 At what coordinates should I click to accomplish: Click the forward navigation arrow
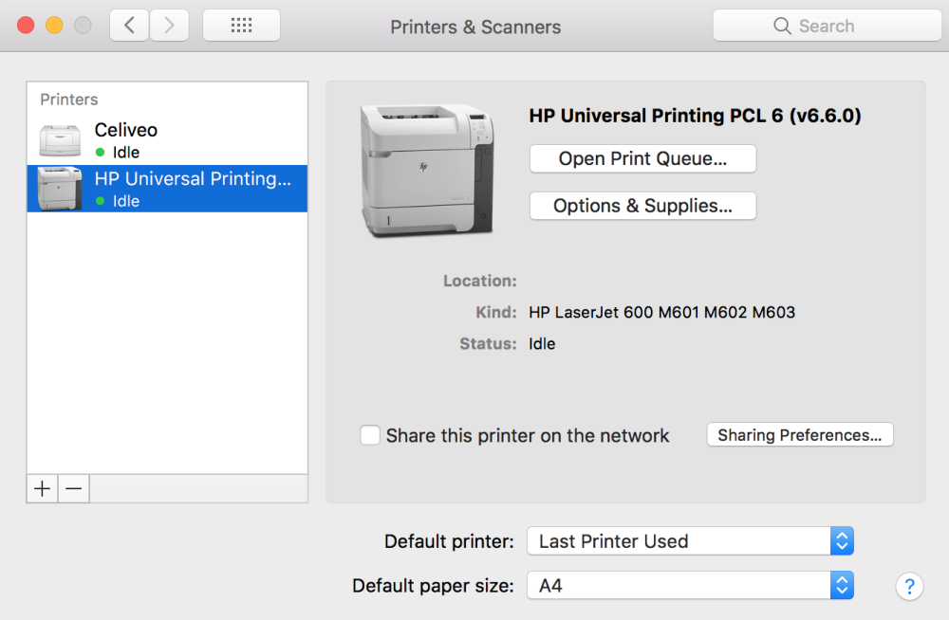tap(169, 25)
